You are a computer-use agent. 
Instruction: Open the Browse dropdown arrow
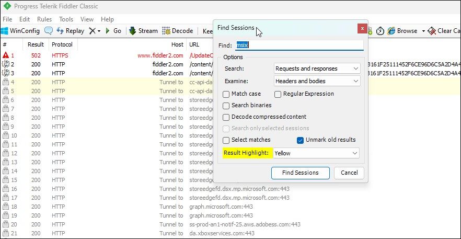click(423, 31)
